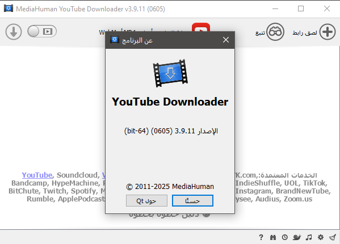The height and width of the screenshot is (244, 340).
Task: Click the UOL service name
Action: click(291, 183)
